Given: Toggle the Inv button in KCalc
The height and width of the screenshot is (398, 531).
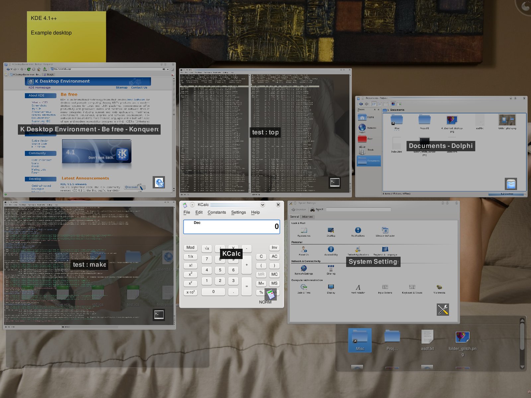Looking at the screenshot, I should point(274,248).
